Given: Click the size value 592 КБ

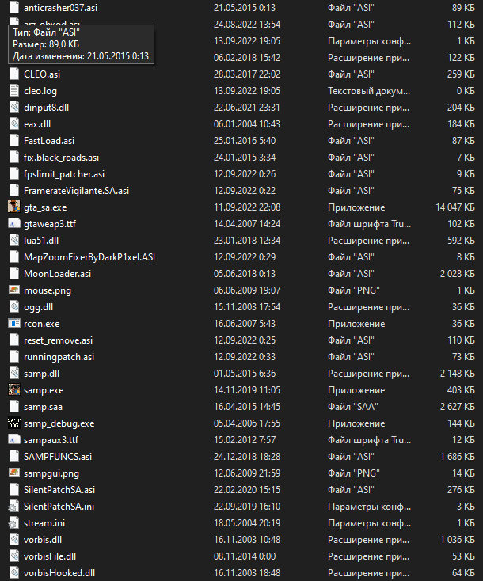Looking at the screenshot, I should 461,240.
